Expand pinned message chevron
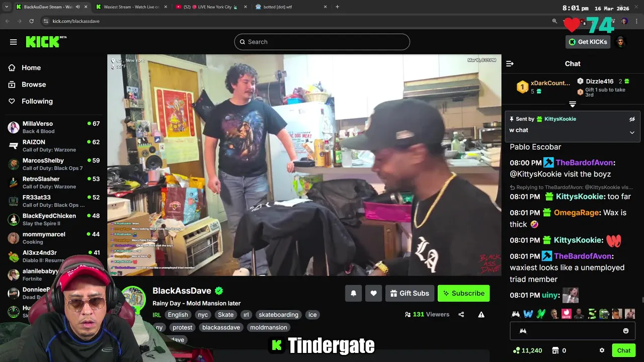 632,132
